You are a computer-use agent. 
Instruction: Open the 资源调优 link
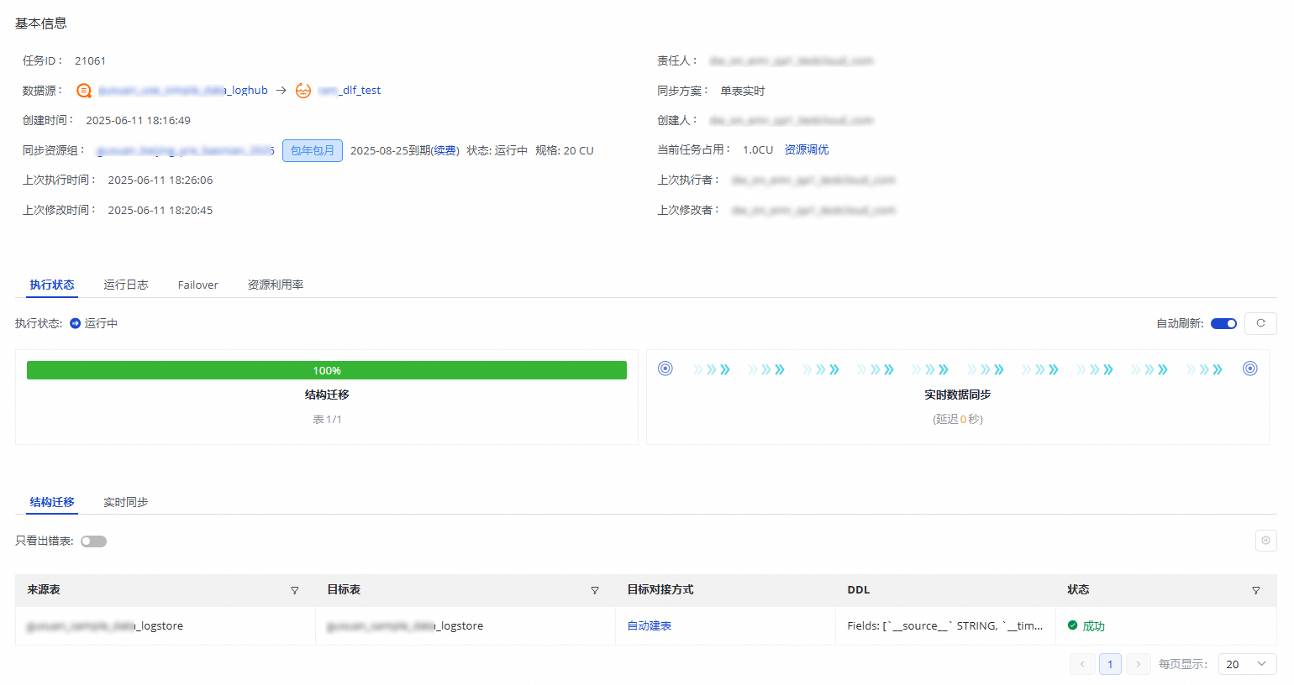807,149
